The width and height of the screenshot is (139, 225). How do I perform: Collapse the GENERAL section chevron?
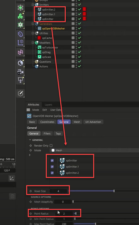pyautogui.click(x=30, y=140)
